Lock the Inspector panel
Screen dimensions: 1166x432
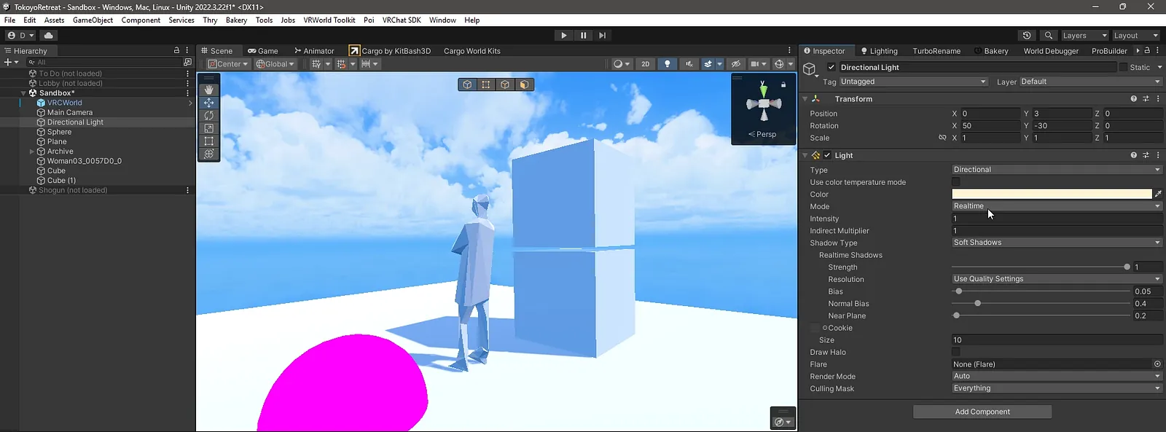(1147, 50)
